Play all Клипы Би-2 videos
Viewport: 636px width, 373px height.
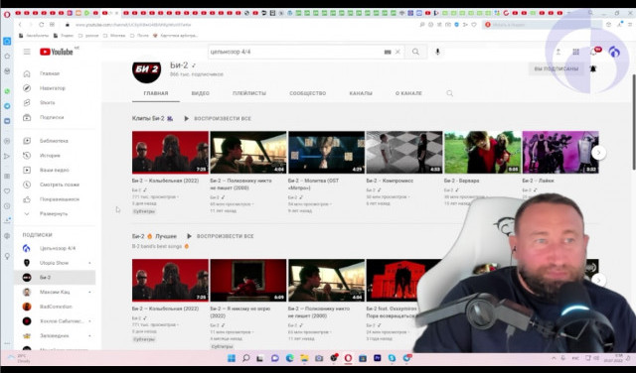(218, 119)
